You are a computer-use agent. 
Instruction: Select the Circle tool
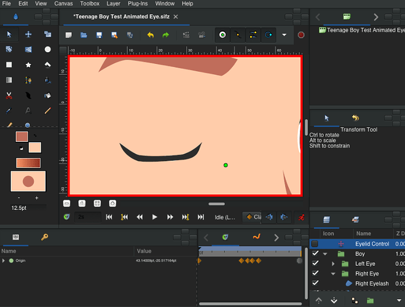[x=47, y=49]
